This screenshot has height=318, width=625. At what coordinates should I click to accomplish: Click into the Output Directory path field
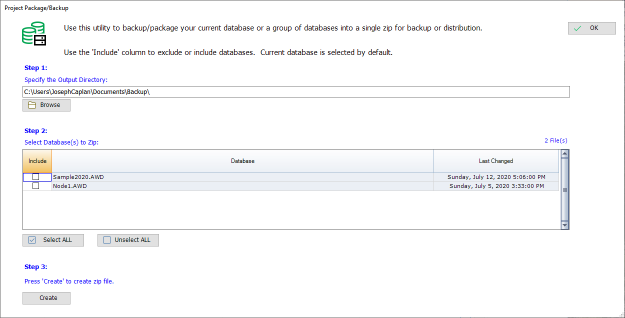(296, 92)
